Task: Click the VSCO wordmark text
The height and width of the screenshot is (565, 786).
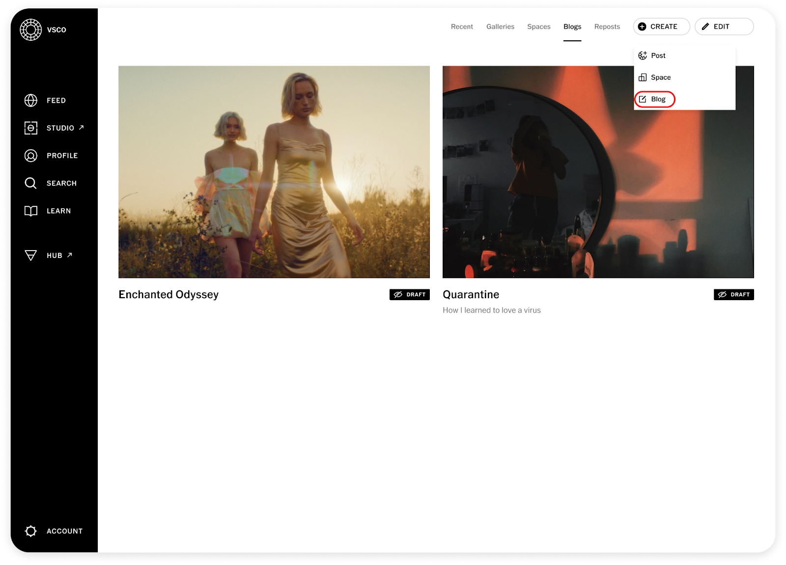Action: coord(56,30)
